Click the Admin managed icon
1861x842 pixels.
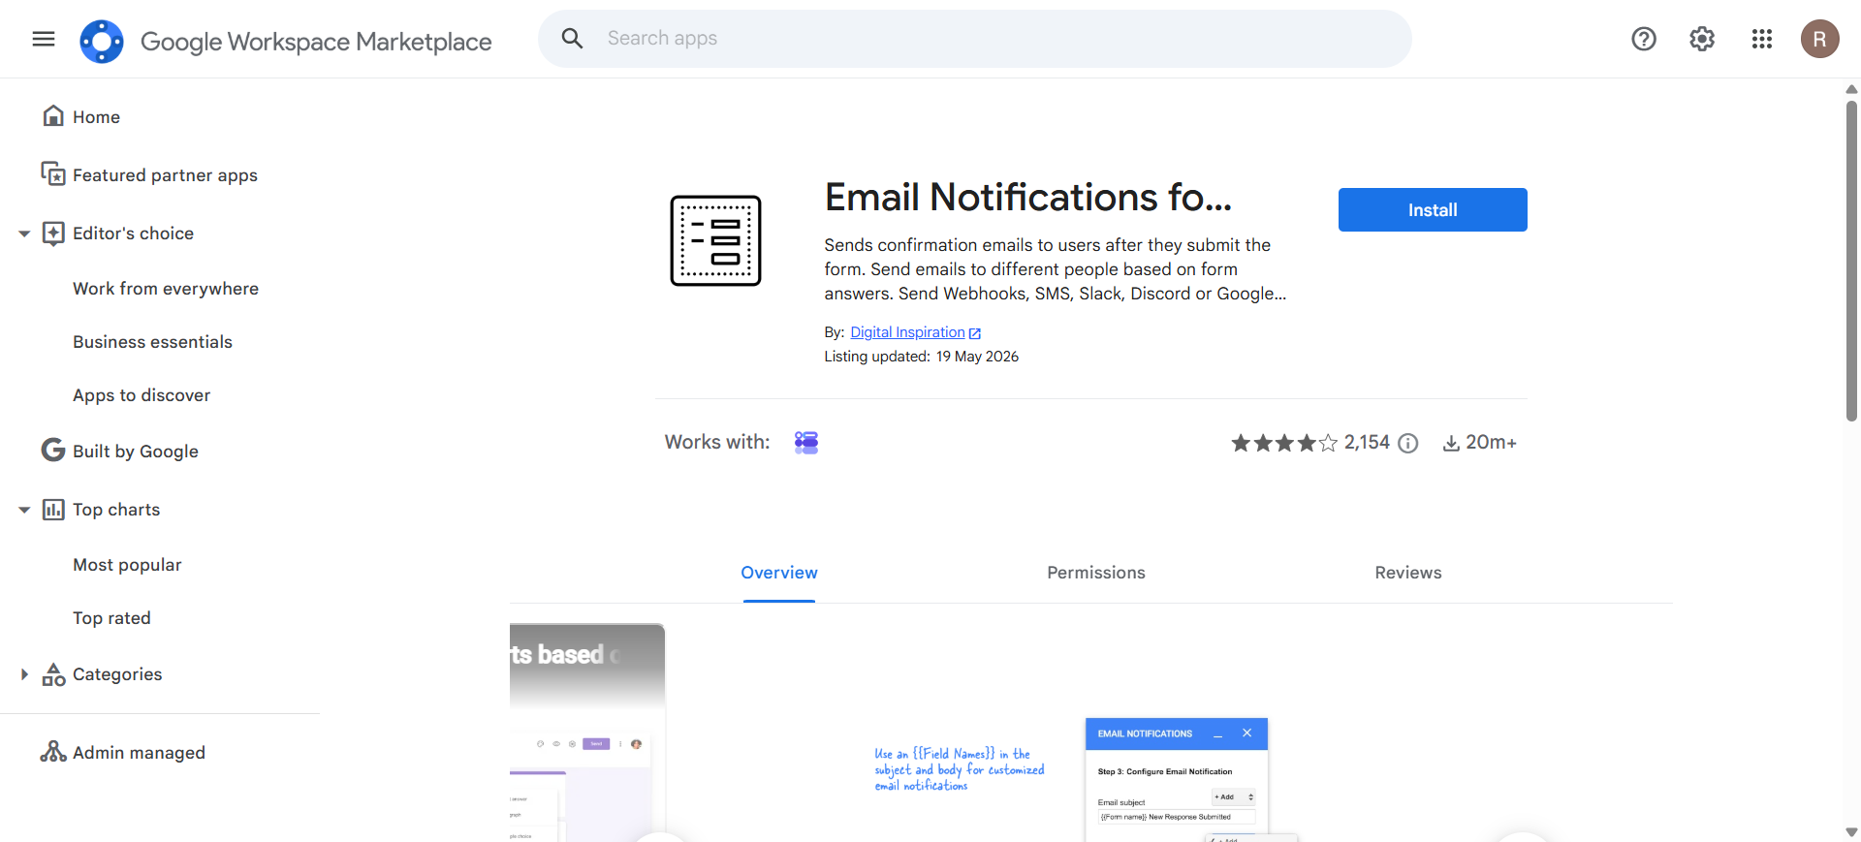pos(53,752)
